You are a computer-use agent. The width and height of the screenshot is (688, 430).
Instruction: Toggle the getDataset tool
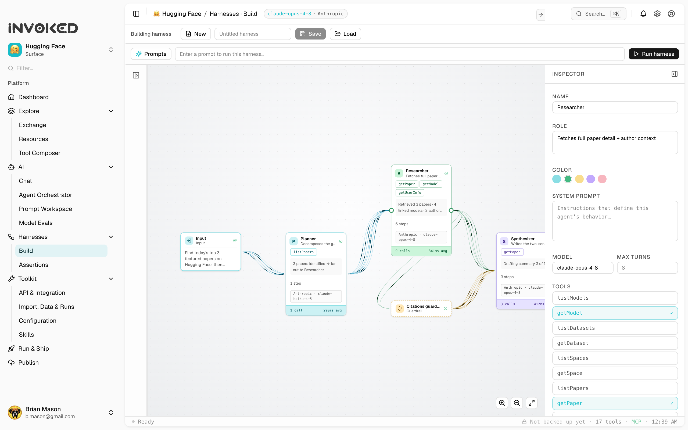[615, 343]
